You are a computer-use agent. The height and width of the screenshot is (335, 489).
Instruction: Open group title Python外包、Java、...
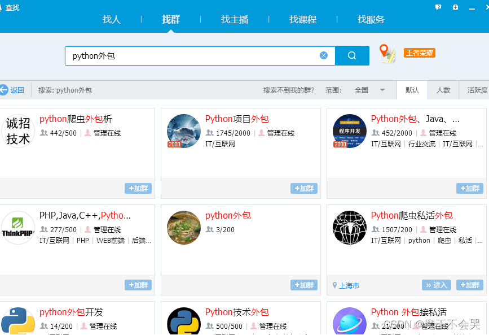pos(415,119)
